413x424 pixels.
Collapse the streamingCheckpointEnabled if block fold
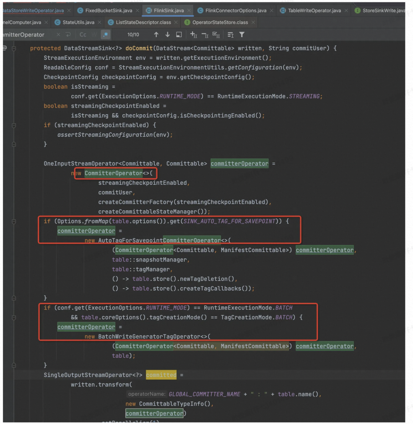coord(13,125)
